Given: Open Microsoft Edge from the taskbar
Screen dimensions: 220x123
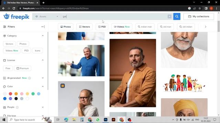Looking at the screenshot, I should 66,120.
